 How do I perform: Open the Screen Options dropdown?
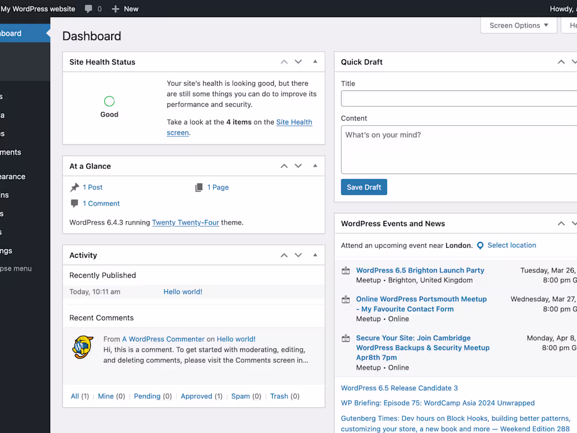(518, 25)
